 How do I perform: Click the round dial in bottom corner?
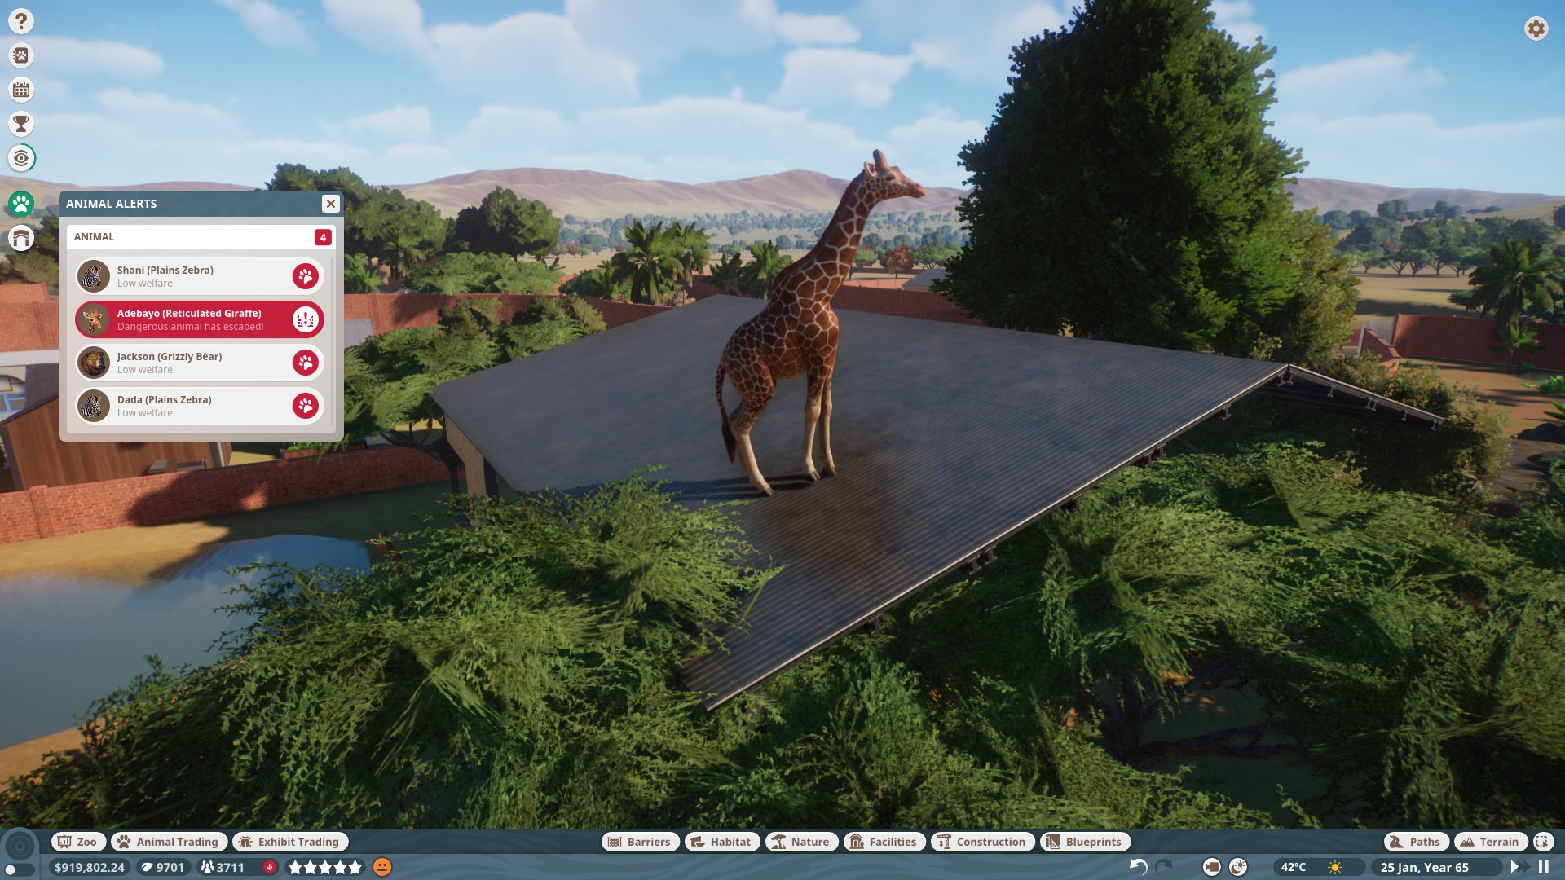click(20, 847)
